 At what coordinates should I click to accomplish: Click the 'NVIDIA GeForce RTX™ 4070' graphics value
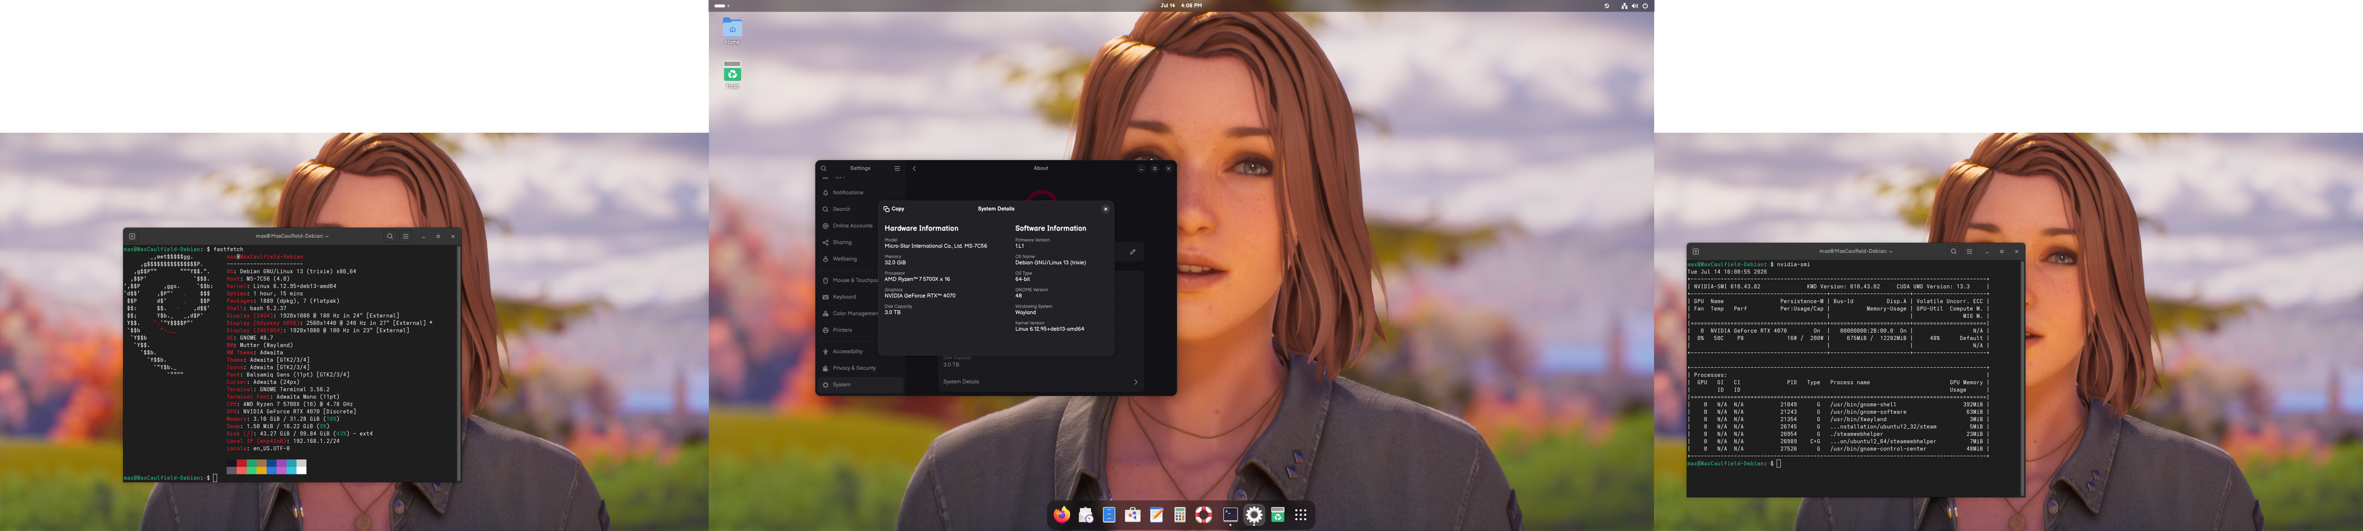tap(919, 296)
